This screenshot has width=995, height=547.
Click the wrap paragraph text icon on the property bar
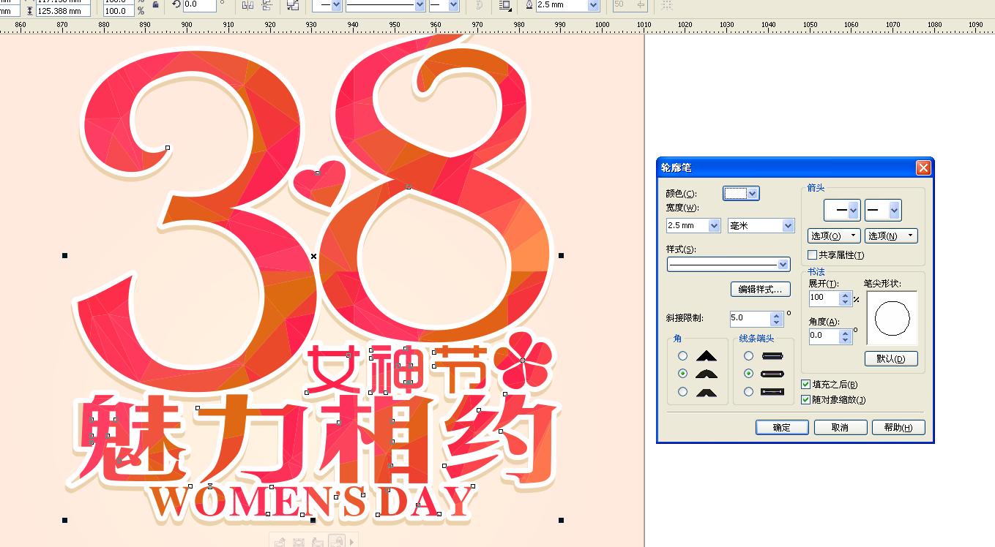click(x=505, y=6)
